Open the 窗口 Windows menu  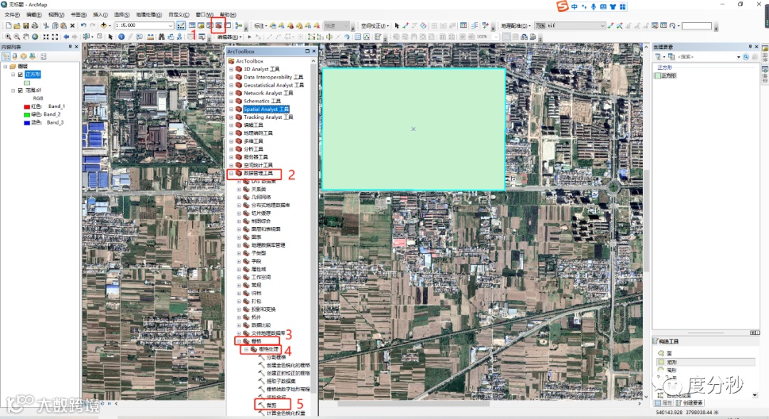204,15
